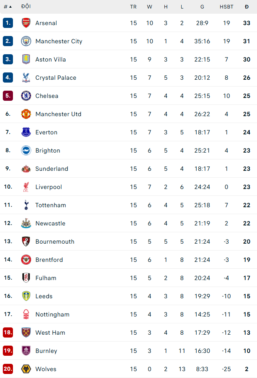Click the Chelsea club crest icon
Image resolution: width=257 pixels, height=378 pixels.
click(26, 96)
